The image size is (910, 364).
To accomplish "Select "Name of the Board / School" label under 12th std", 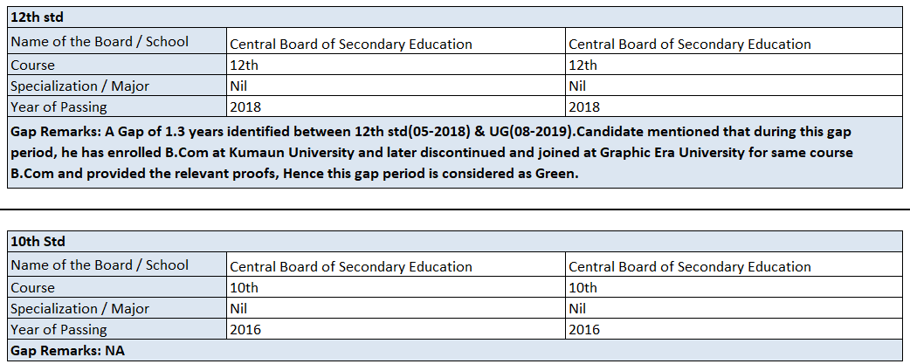I will click(x=100, y=42).
